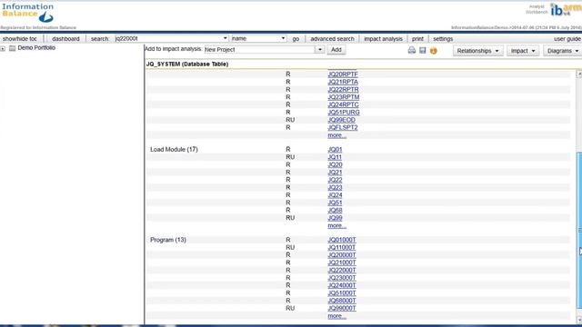Open the New Project dropdown arrow
582x327 pixels.
click(x=319, y=49)
